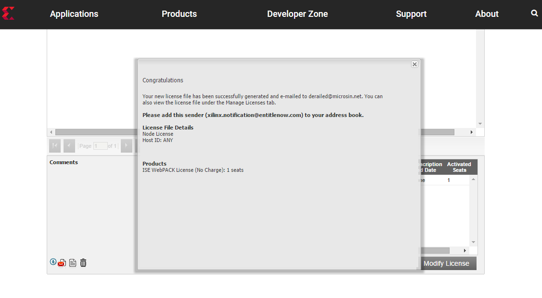Click the Activated Seats column header
Viewport: 542px width, 298px height.
[459, 167]
